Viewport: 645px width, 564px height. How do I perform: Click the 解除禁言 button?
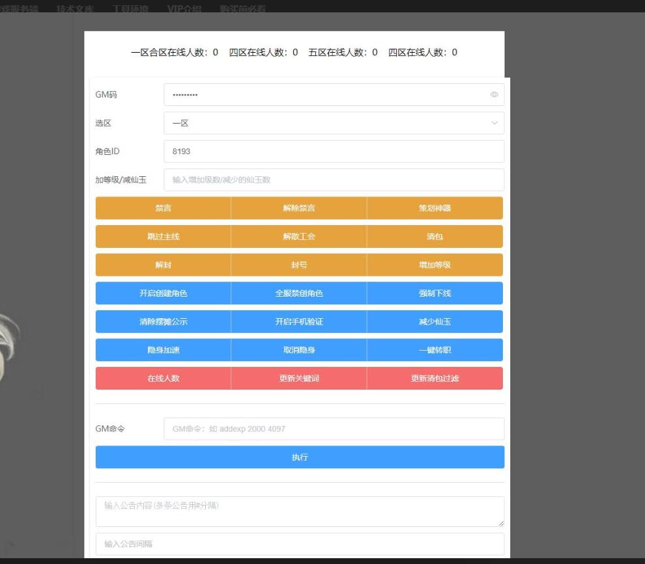click(x=299, y=208)
